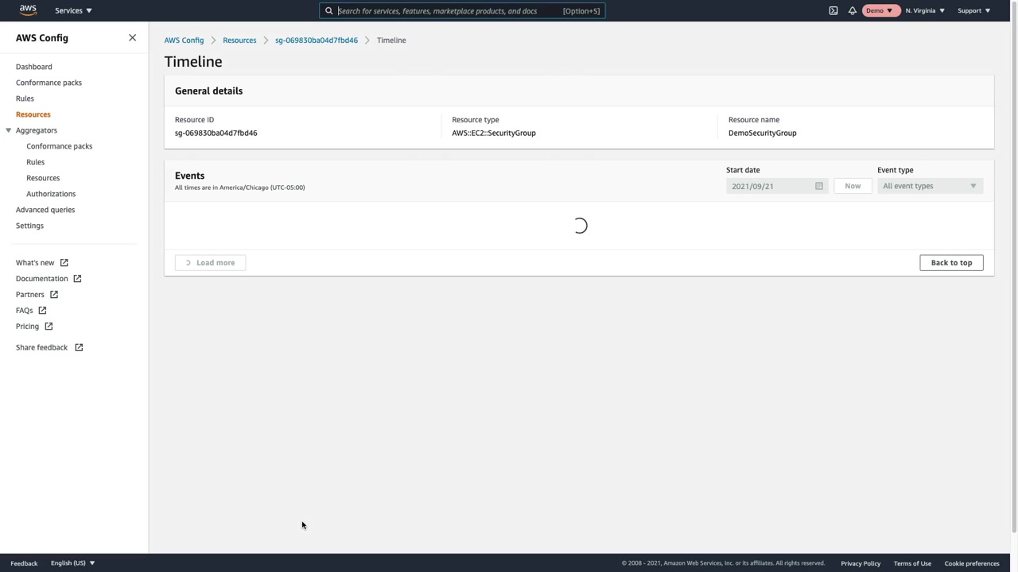Open external link icon beside Documentation
The width and height of the screenshot is (1018, 572).
[77, 279]
